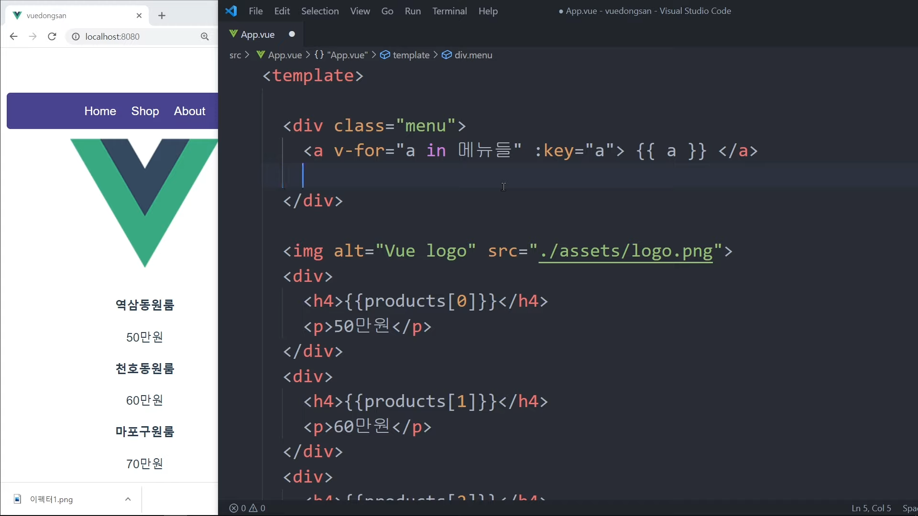Click the Ln 5, Col 5 status indicator
The width and height of the screenshot is (918, 516).
[x=871, y=508]
